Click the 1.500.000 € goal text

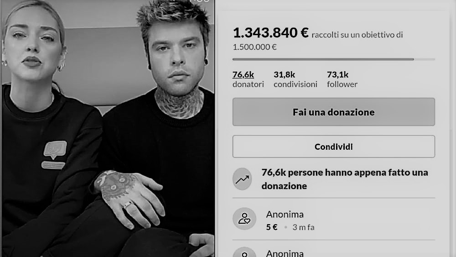pos(254,47)
